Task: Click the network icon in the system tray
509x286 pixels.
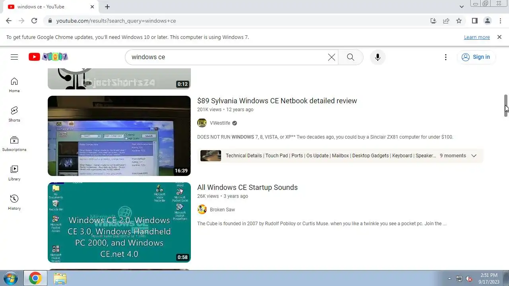Action: tap(459, 278)
